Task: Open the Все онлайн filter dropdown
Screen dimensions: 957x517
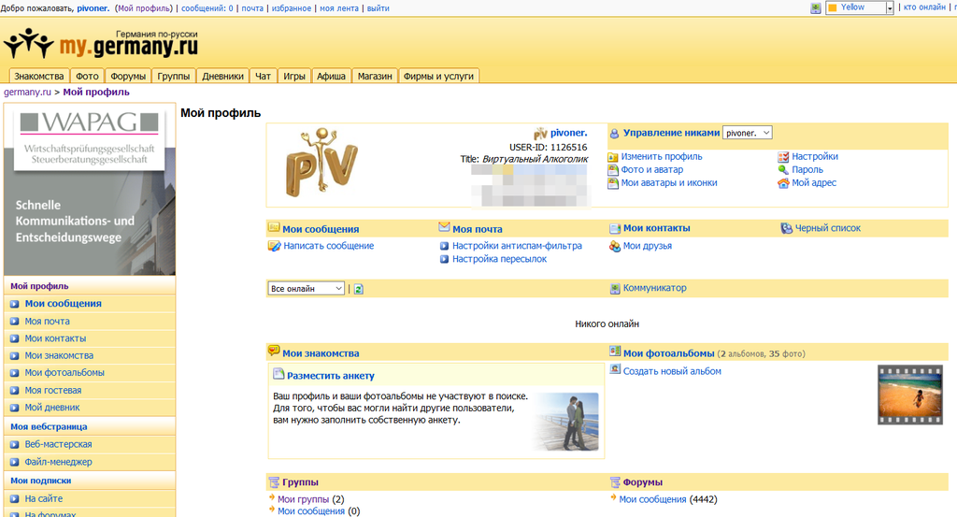Action: tap(307, 289)
